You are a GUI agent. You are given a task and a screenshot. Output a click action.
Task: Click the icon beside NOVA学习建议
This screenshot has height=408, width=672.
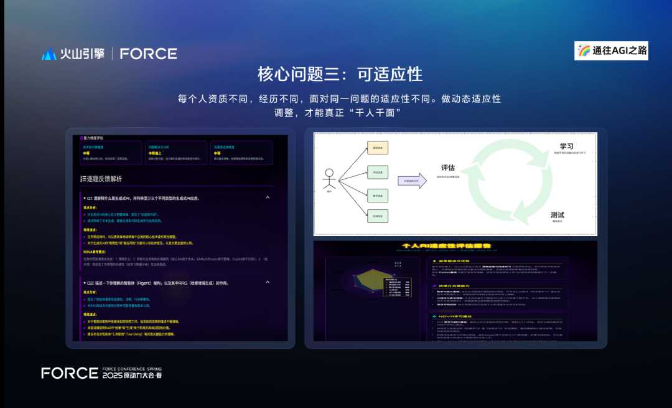point(434,316)
